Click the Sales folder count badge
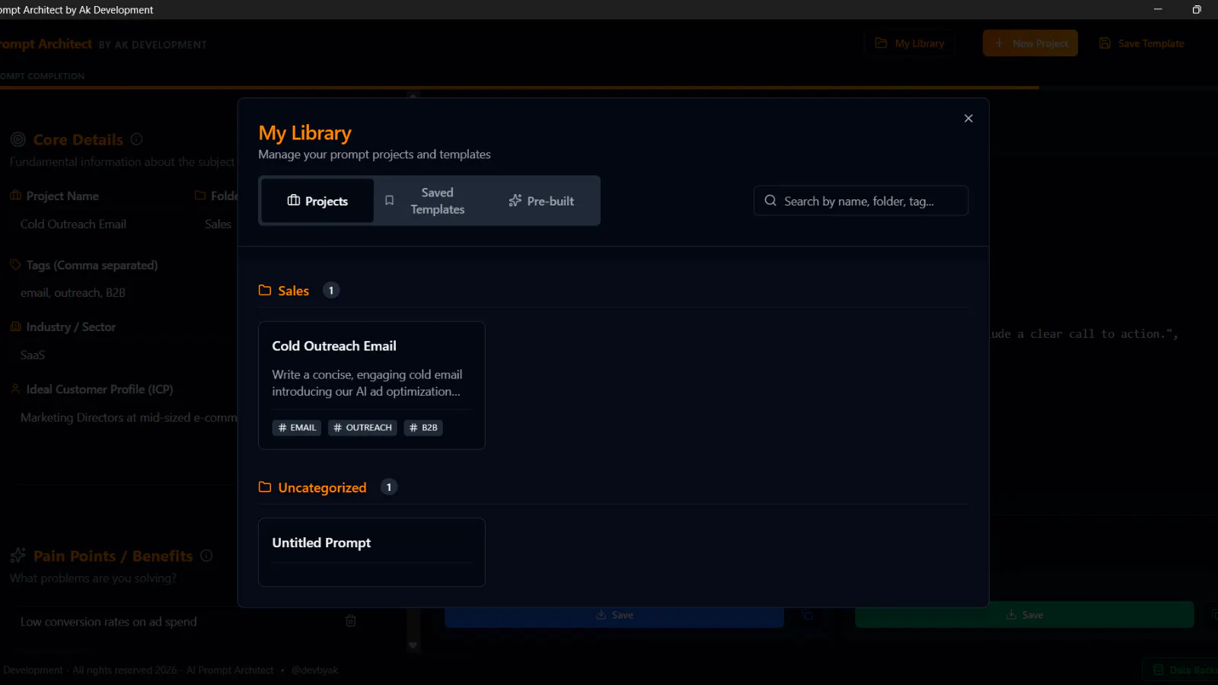 [x=331, y=291]
